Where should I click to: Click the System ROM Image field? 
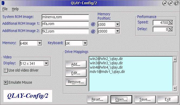[x=65, y=17]
